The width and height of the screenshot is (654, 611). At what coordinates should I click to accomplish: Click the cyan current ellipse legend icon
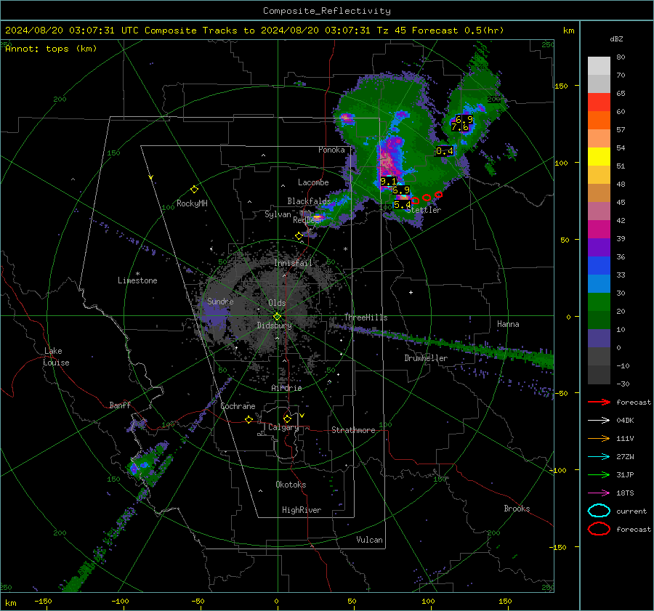point(599,511)
